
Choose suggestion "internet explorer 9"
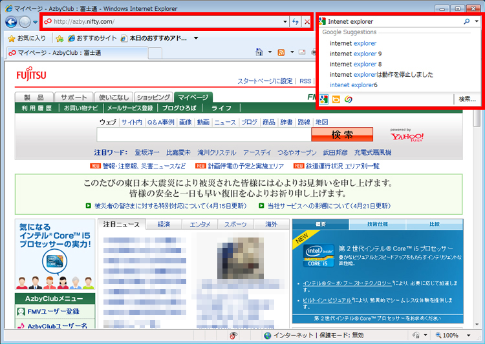356,54
